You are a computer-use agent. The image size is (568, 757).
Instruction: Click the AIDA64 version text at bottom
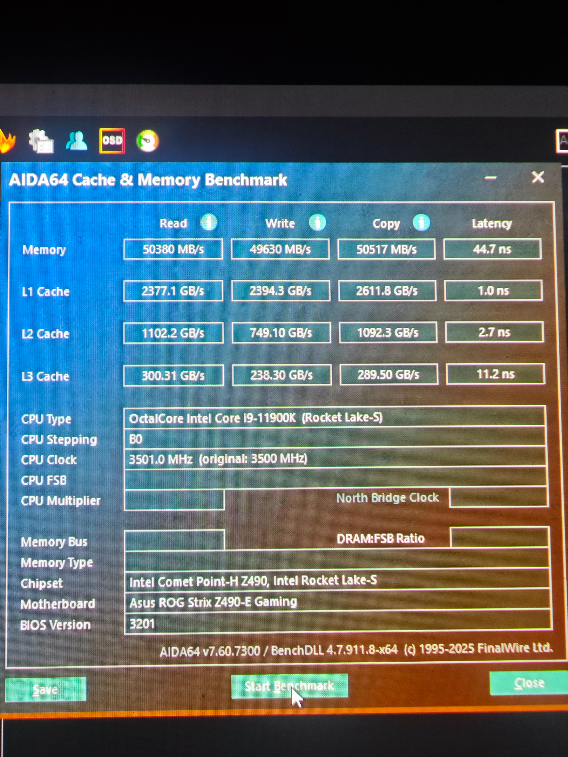[356, 649]
